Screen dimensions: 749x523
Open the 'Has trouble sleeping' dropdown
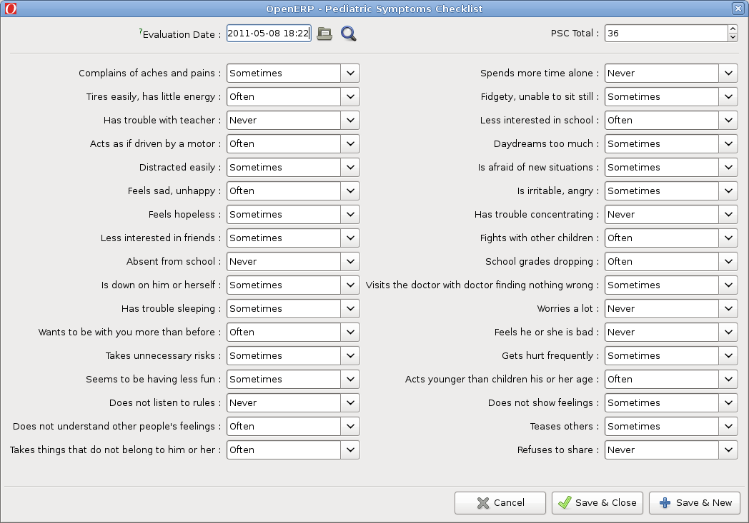(x=350, y=308)
